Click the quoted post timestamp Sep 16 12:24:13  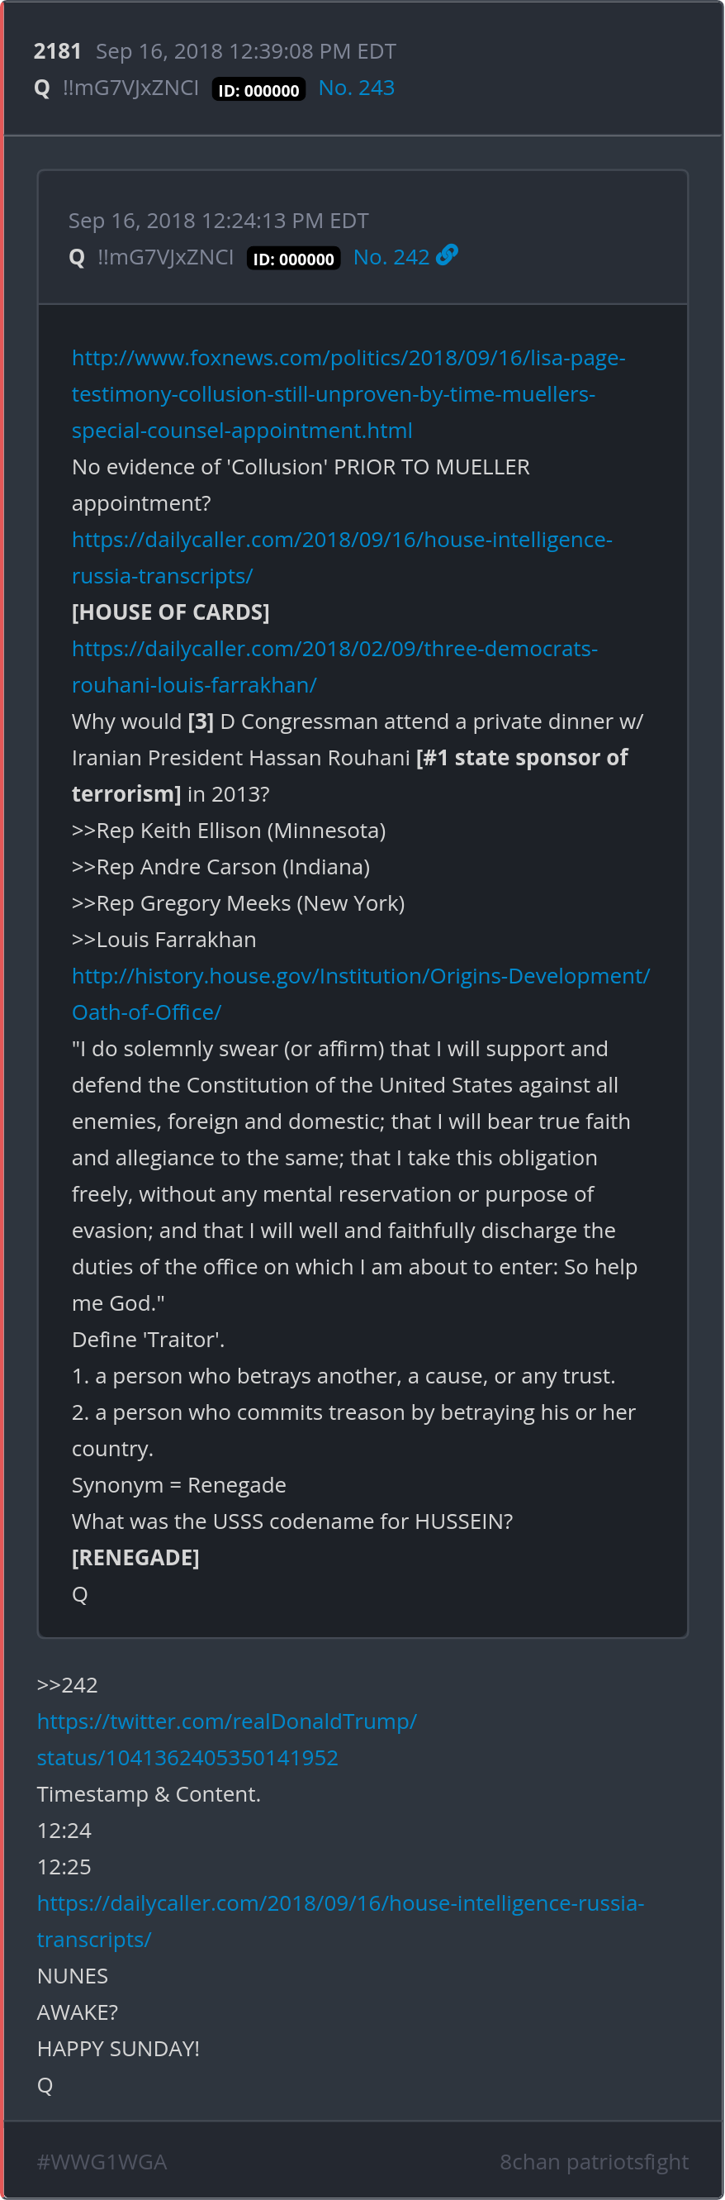(x=218, y=221)
